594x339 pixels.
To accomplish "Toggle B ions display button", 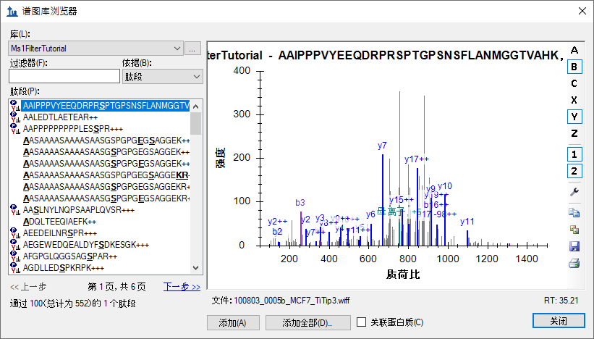I will (574, 67).
